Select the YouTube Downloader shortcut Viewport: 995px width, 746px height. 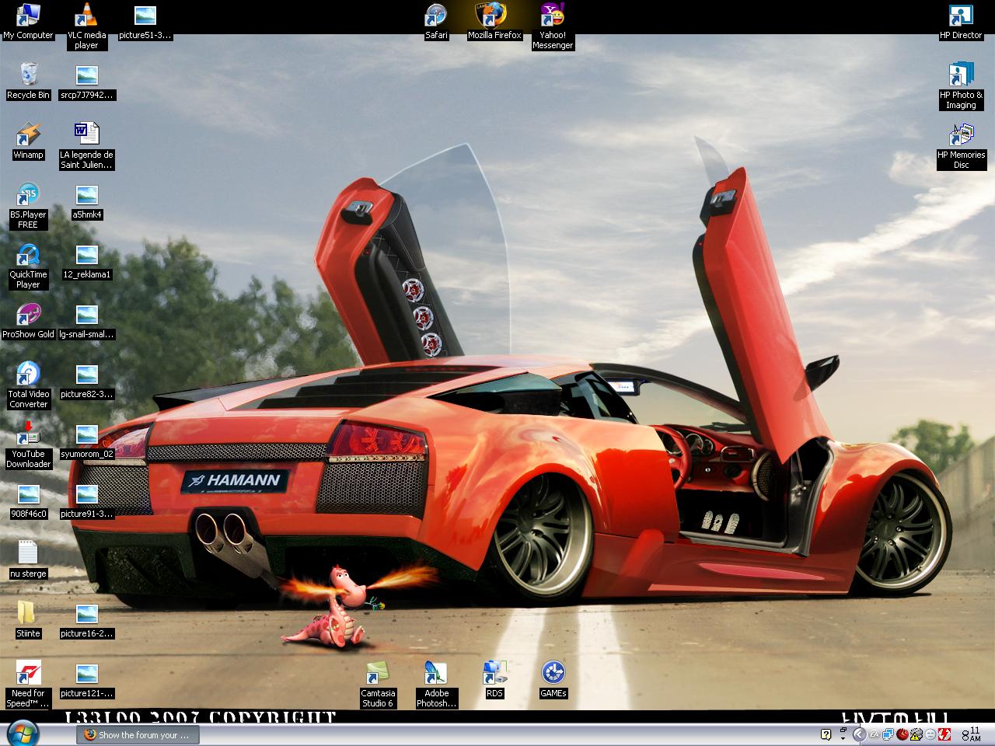[x=28, y=445]
